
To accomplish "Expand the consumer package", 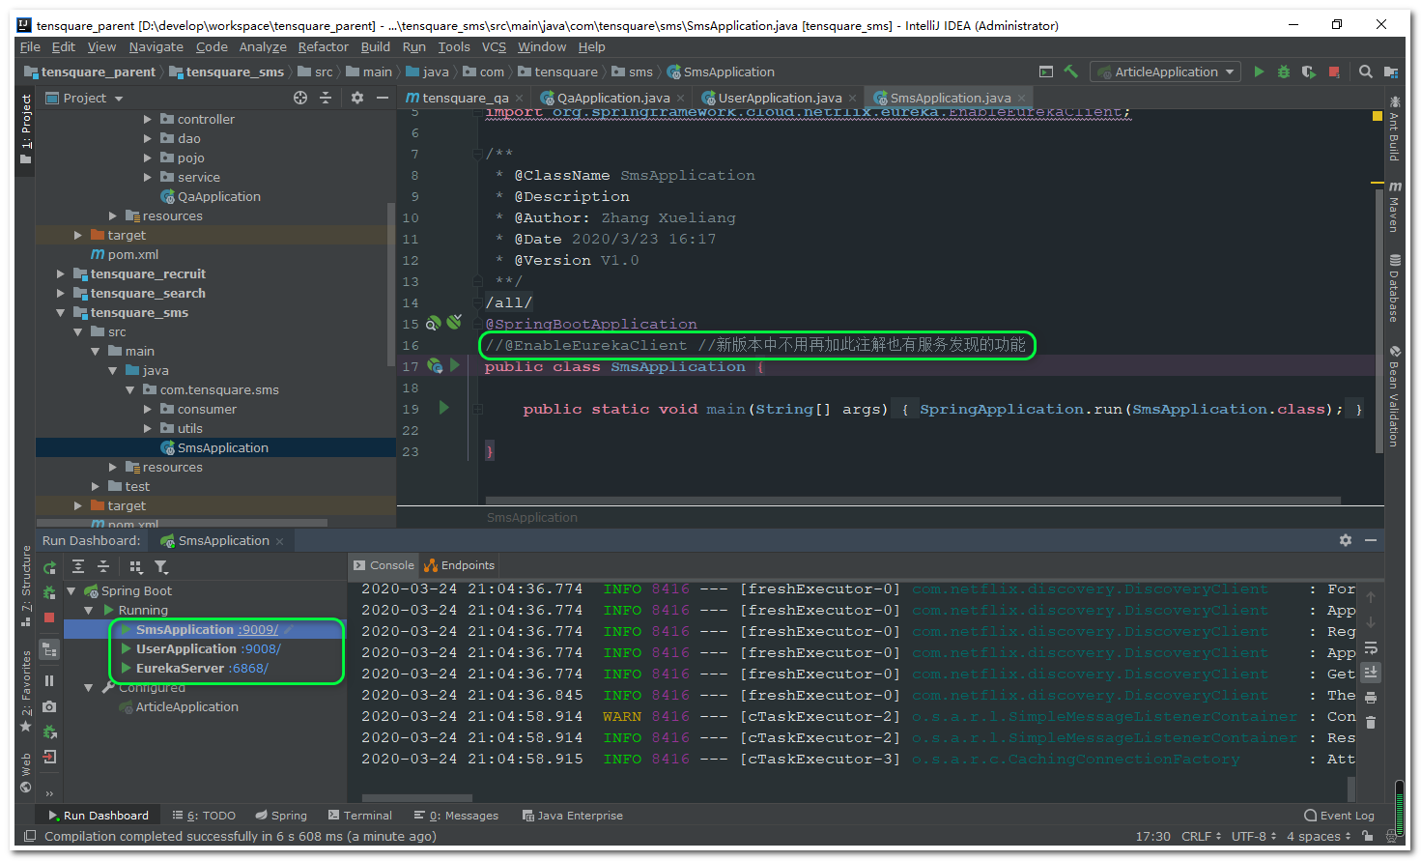I will click(x=148, y=409).
